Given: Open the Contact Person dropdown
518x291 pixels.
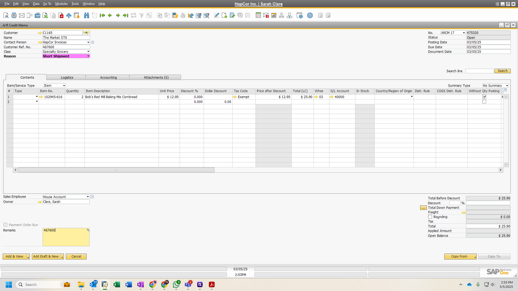Looking at the screenshot, I should click(88, 42).
